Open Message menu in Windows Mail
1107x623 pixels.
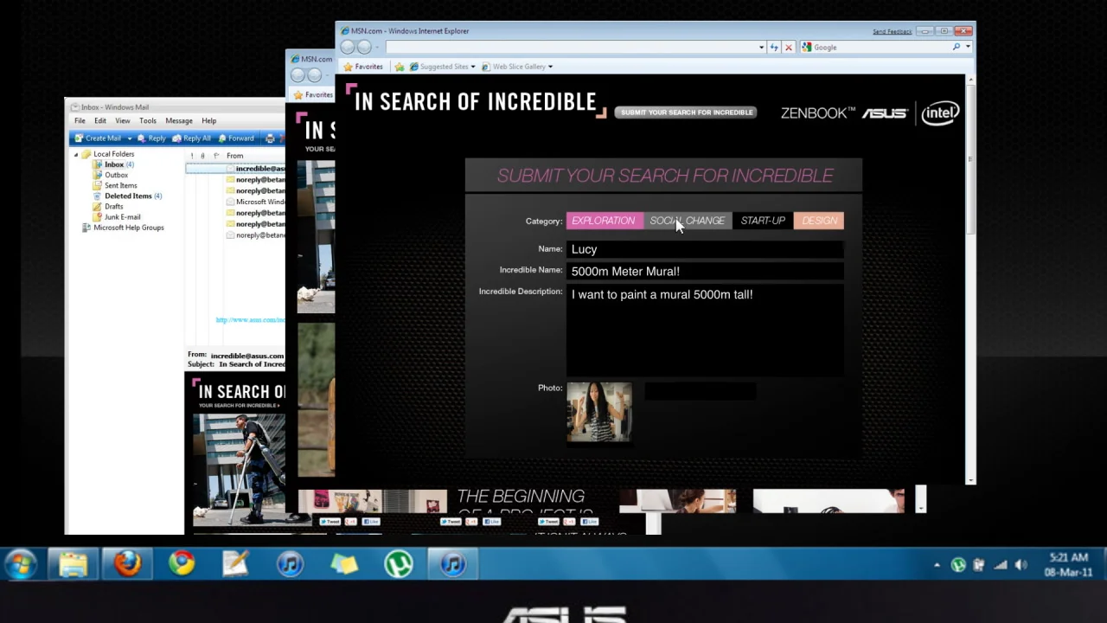[x=179, y=121]
